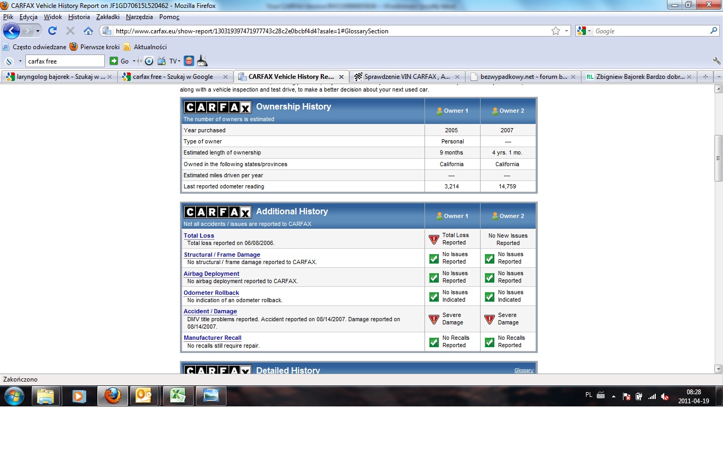Open the Widok menu
The width and height of the screenshot is (723, 453).
click(x=53, y=17)
